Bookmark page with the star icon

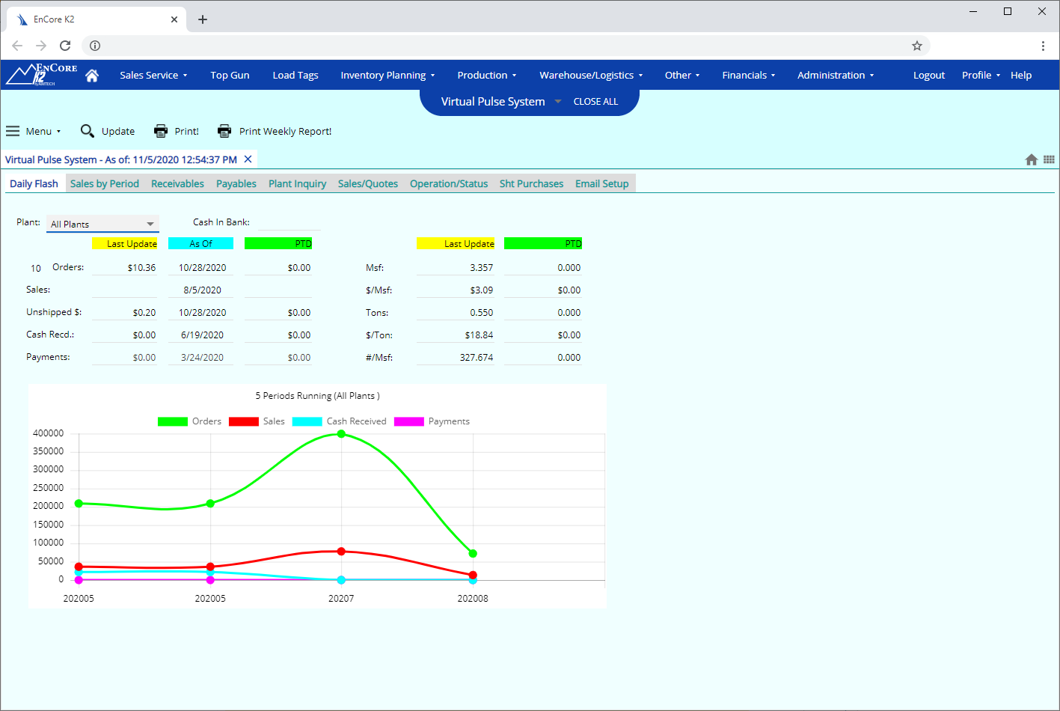tap(917, 46)
